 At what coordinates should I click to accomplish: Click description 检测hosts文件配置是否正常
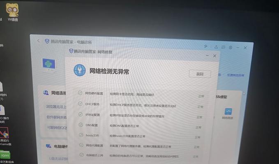tap(127, 136)
